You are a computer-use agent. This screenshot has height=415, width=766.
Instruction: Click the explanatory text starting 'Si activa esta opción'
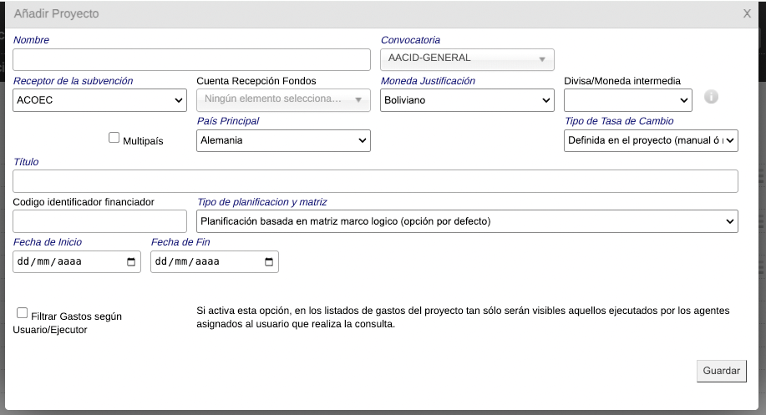point(463,317)
